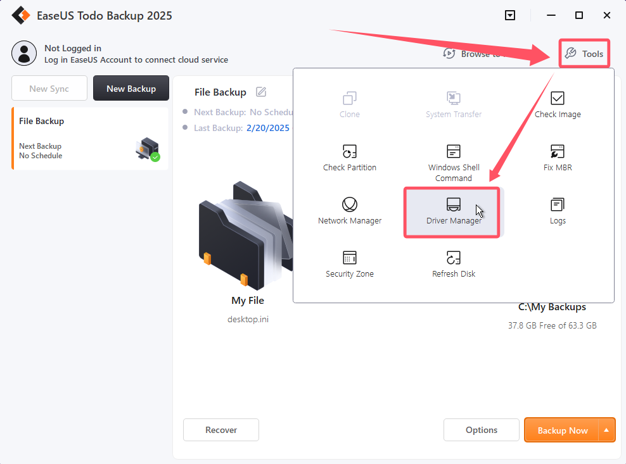The height and width of the screenshot is (464, 626).
Task: Click the EaseUS logo icon
Action: [x=21, y=16]
